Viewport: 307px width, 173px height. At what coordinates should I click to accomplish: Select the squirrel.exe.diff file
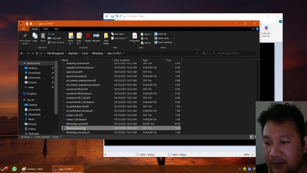tap(121, 72)
